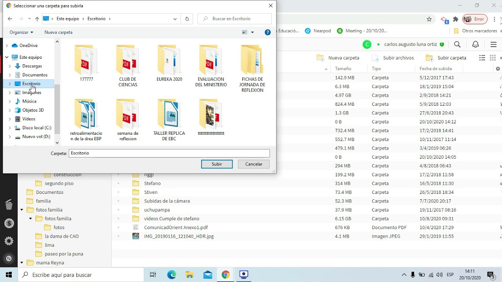This screenshot has height=282, width=502.
Task: Select the CLUB DE CIENCIAS folder
Action: 128,66
